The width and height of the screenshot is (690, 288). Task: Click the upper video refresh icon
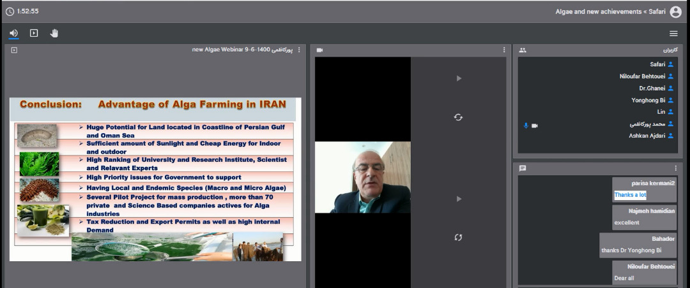[458, 117]
